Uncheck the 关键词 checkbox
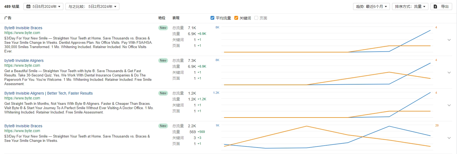 point(236,18)
